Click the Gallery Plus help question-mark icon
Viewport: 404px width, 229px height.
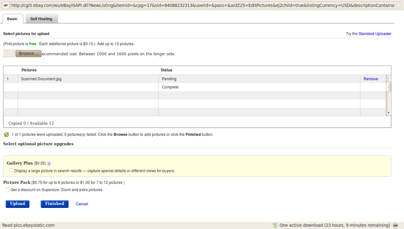[x=48, y=164]
